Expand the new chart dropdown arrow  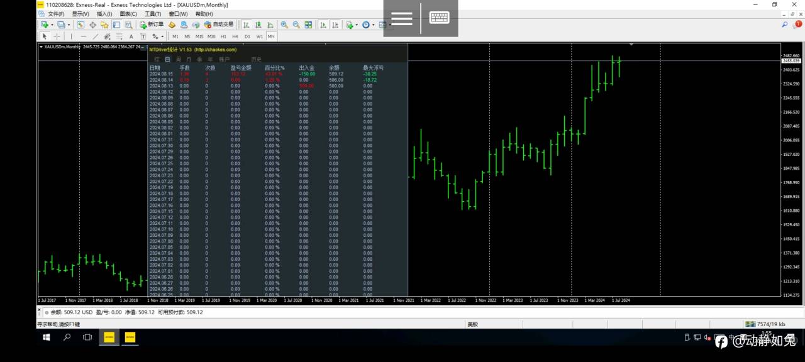click(52, 25)
